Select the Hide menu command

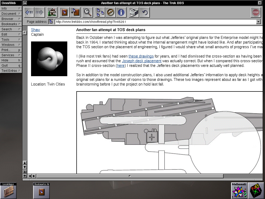[x=11, y=60]
